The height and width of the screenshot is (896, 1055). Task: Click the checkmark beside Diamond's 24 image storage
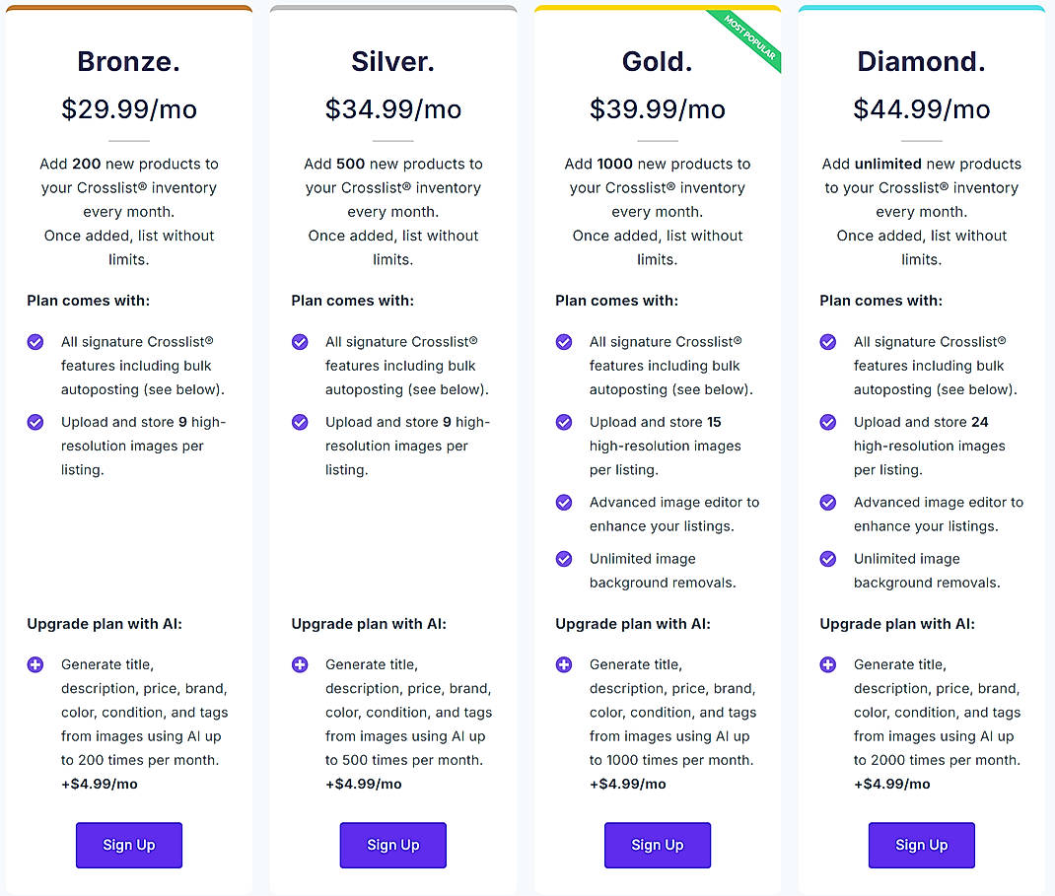828,422
